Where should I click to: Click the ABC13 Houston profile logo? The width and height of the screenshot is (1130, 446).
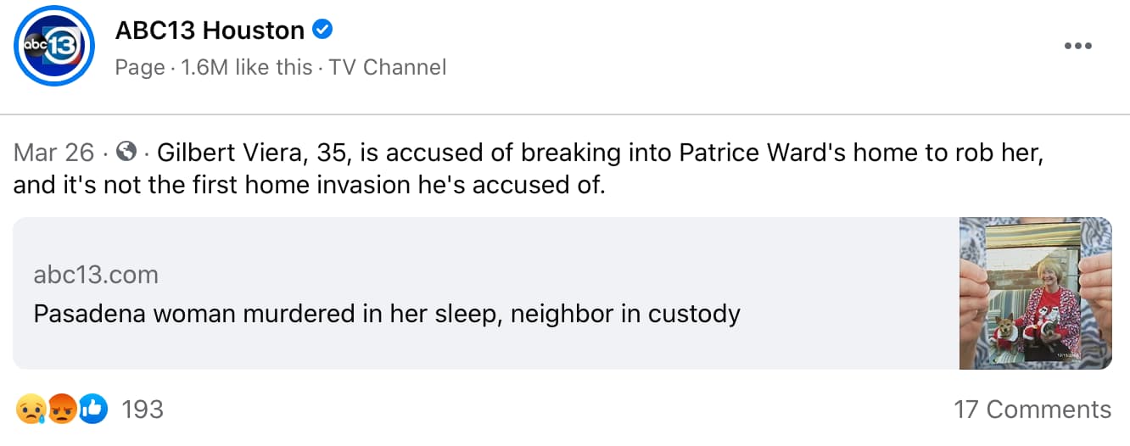pyautogui.click(x=54, y=46)
